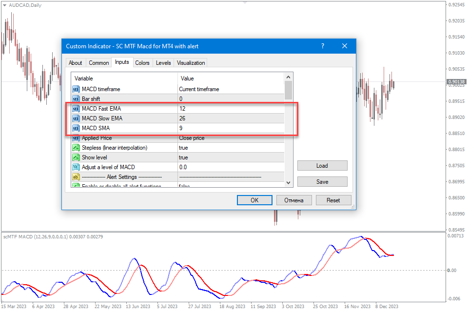Screen dimensions: 468x312
Task: Click the MACD Fast EMA row icon
Action: pos(76,109)
